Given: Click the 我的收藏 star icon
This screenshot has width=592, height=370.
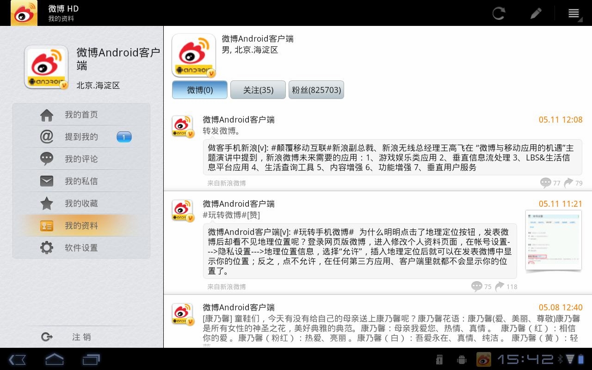Looking at the screenshot, I should point(47,203).
